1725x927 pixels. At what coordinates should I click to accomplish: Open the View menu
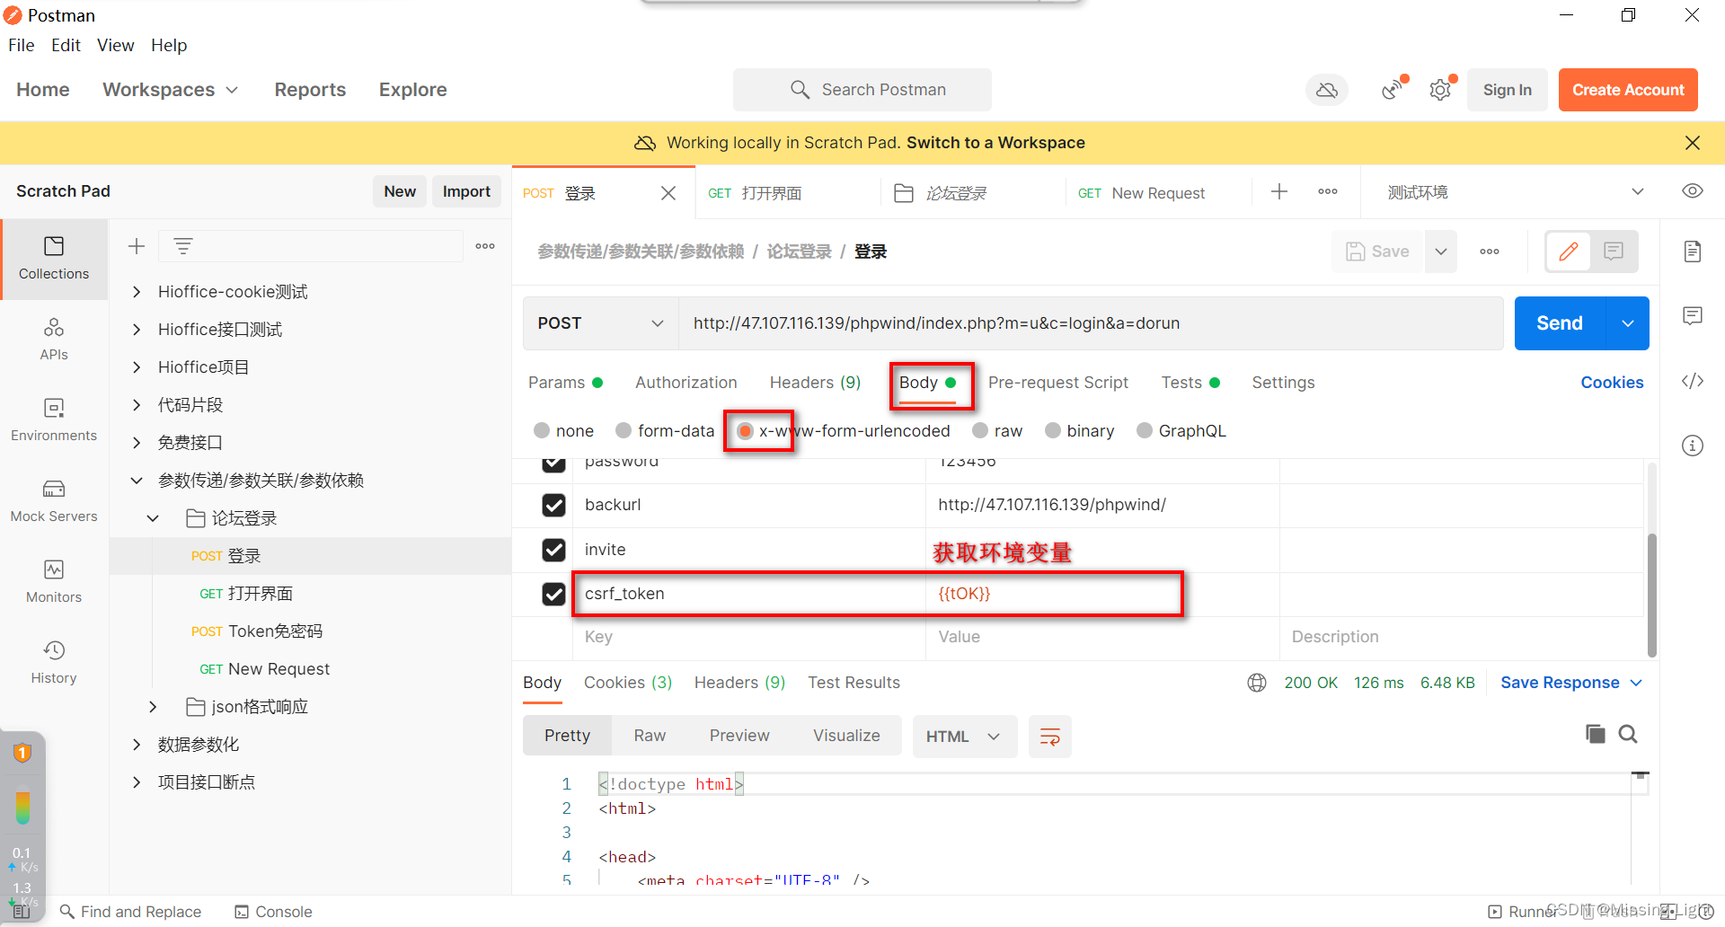pyautogui.click(x=115, y=45)
